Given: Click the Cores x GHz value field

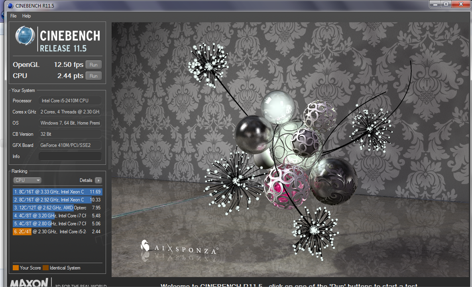Looking at the screenshot, I should 70,112.
